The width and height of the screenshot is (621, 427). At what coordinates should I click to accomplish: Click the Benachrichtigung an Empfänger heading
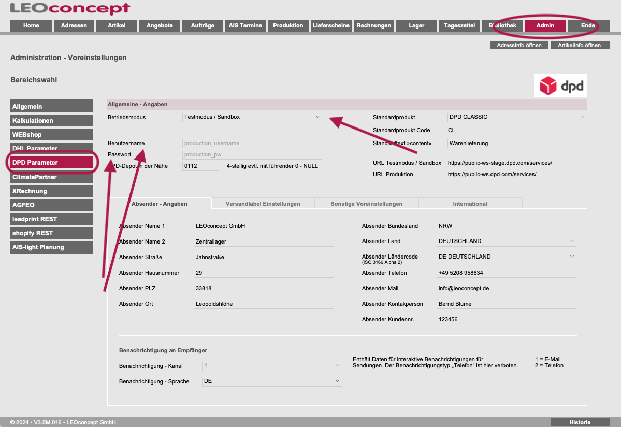tap(163, 350)
